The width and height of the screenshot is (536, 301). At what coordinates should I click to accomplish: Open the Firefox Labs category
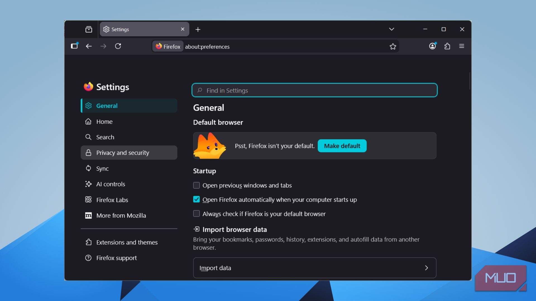129,200
